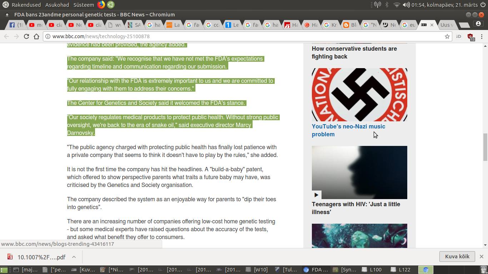The width and height of the screenshot is (488, 274).
Task: Switch to the '[Tul...' taskbar window
Action: [287, 270]
